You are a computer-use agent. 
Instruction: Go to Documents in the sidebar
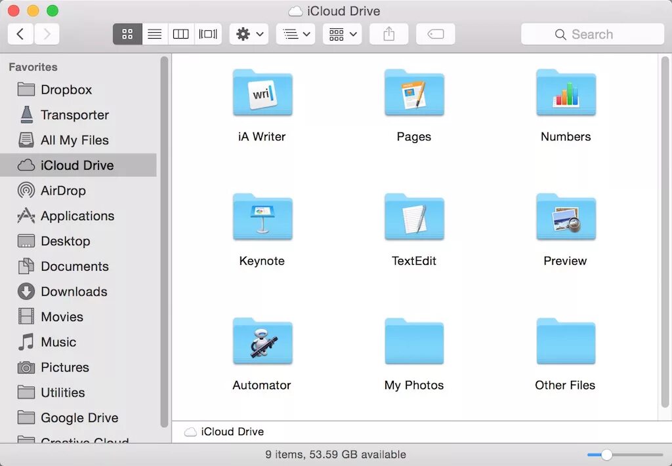point(79,266)
